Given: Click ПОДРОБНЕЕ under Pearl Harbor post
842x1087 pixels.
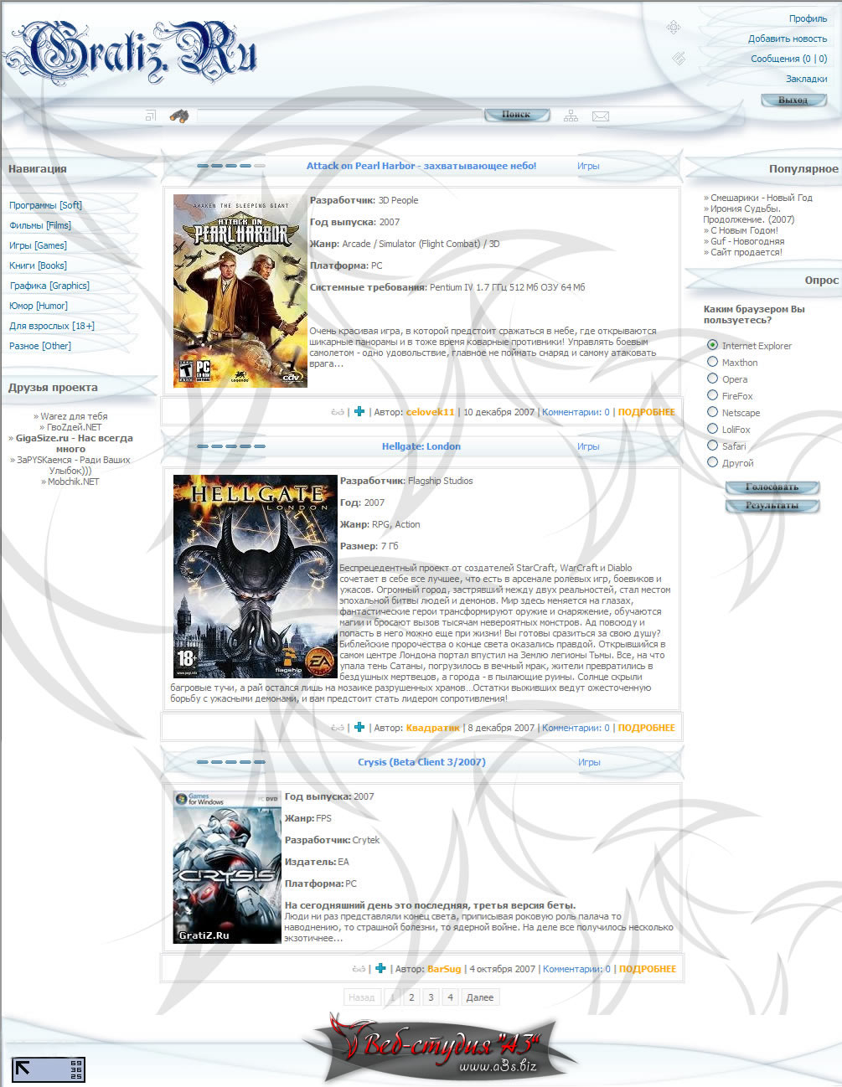Looking at the screenshot, I should 646,412.
